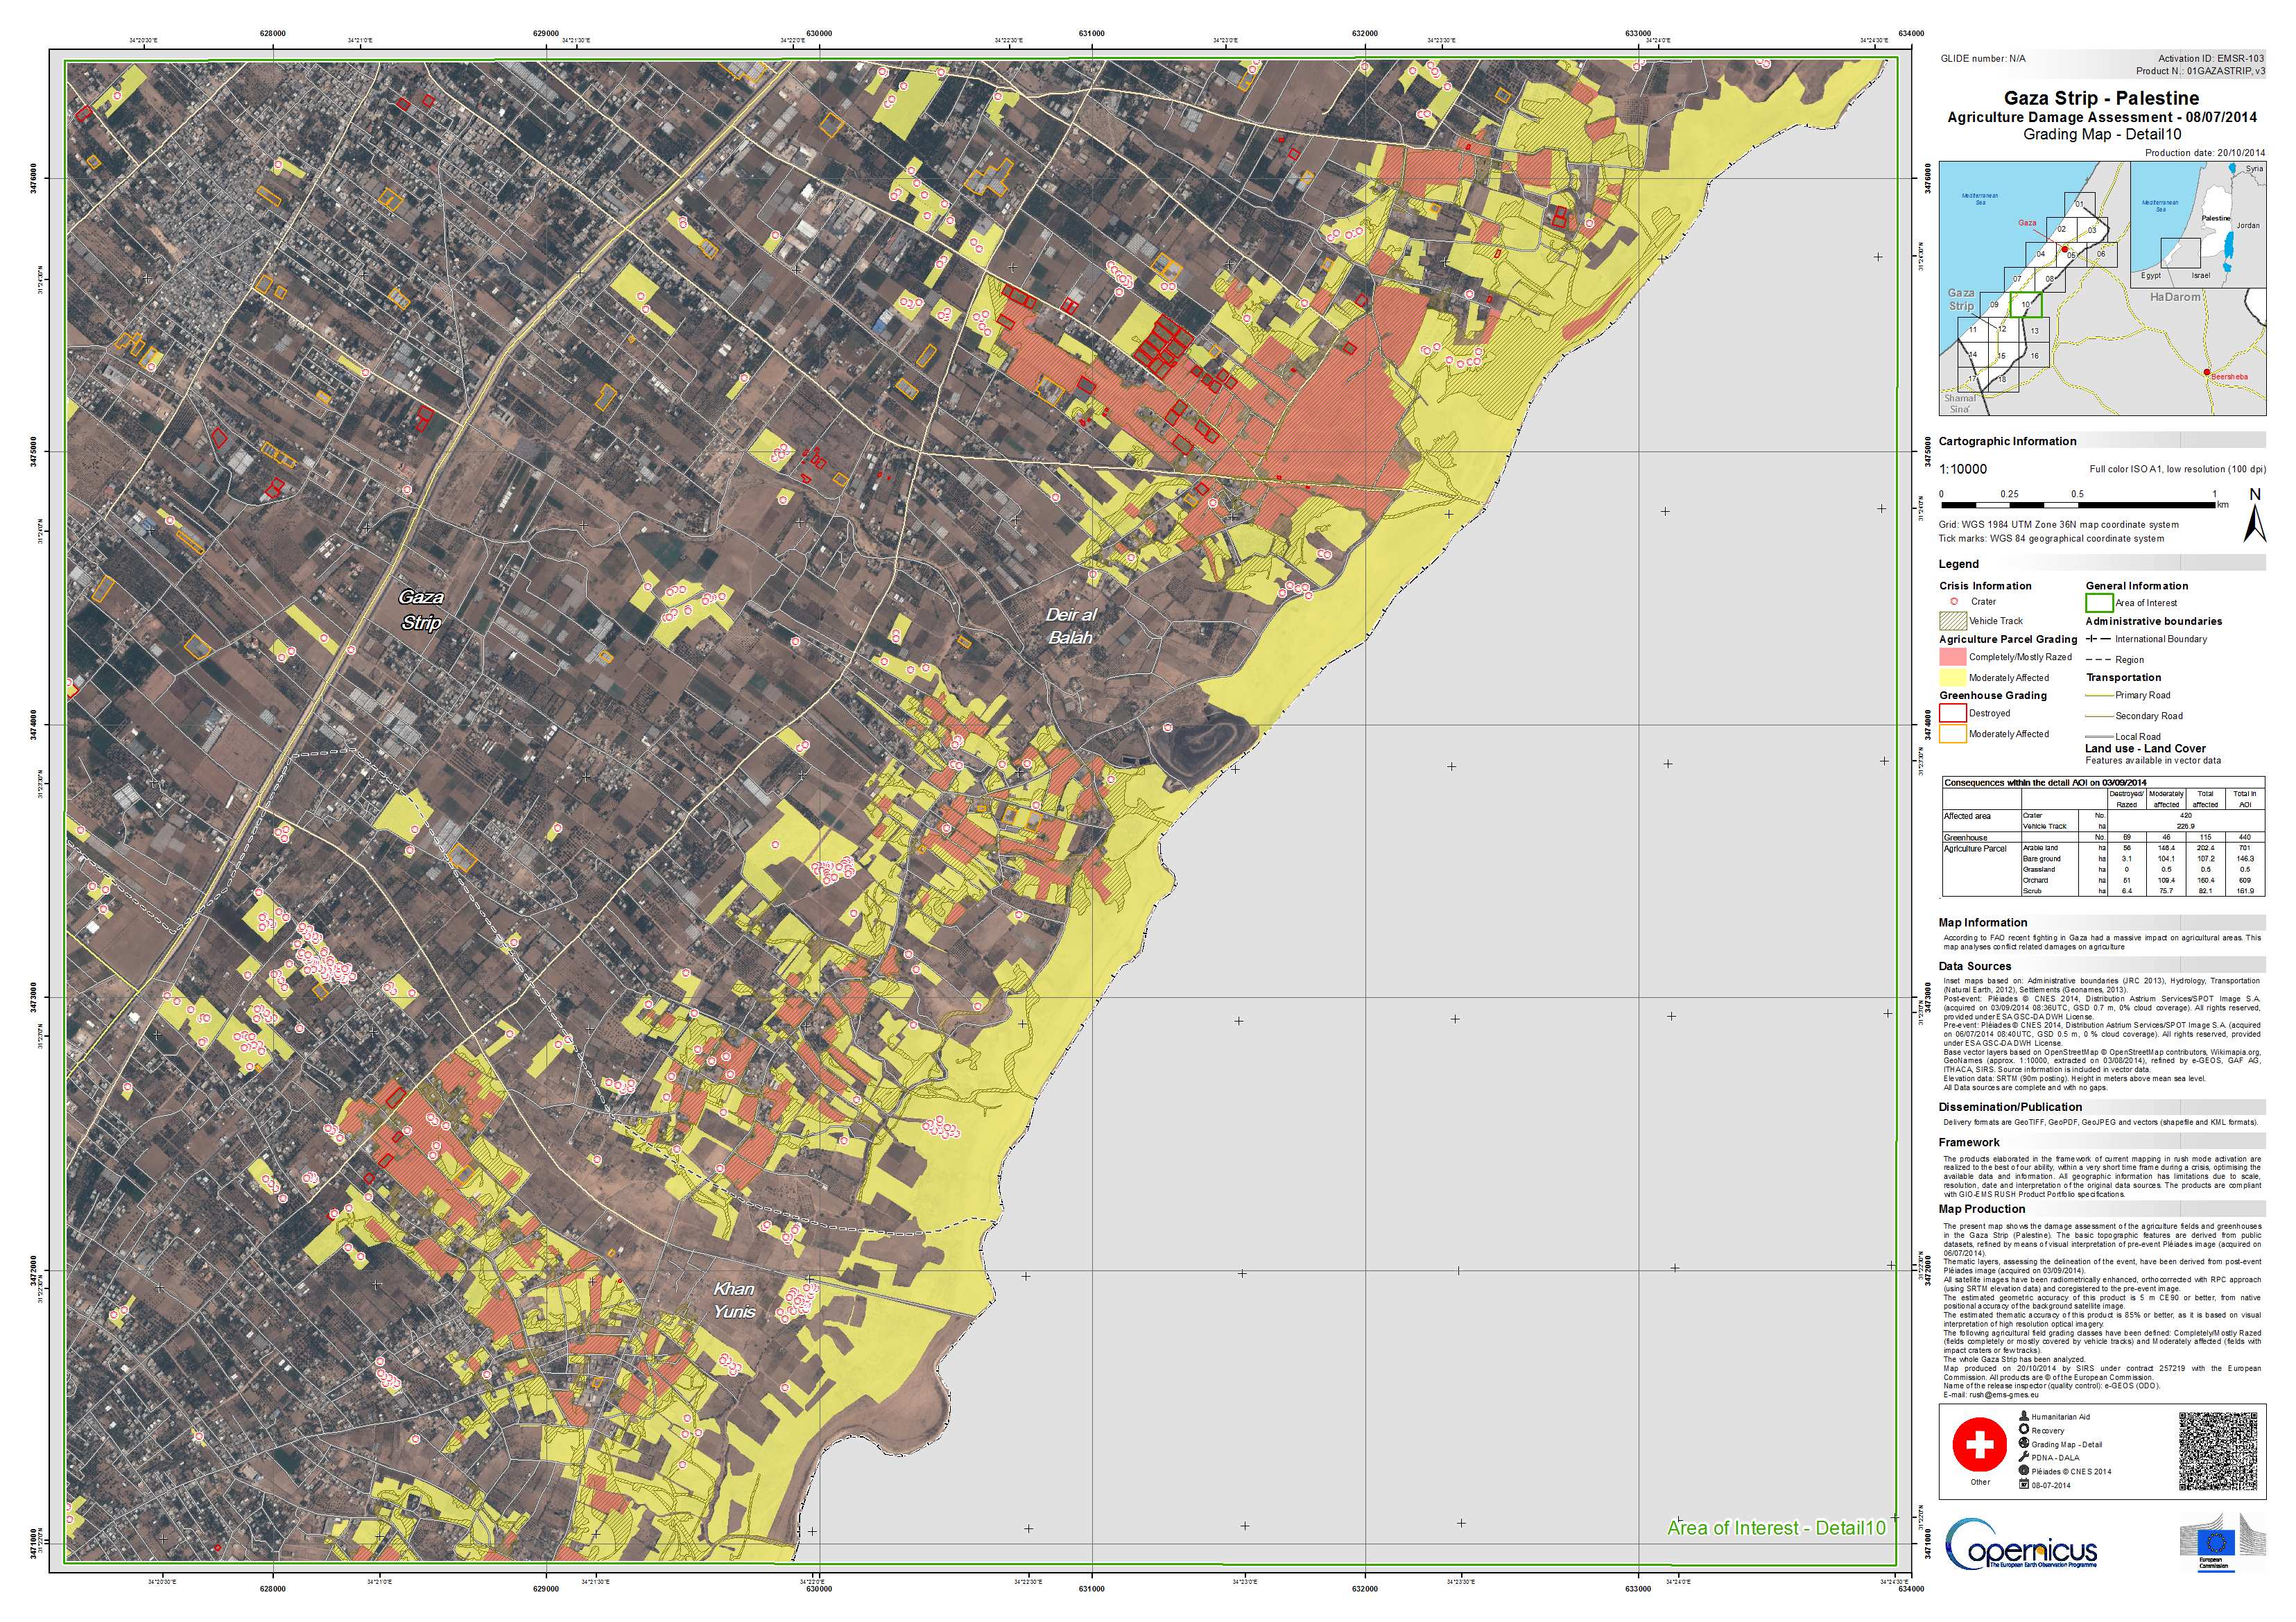Click the red Destroyed greenhouse legend box
The image size is (2296, 1622).
pyautogui.click(x=1952, y=713)
